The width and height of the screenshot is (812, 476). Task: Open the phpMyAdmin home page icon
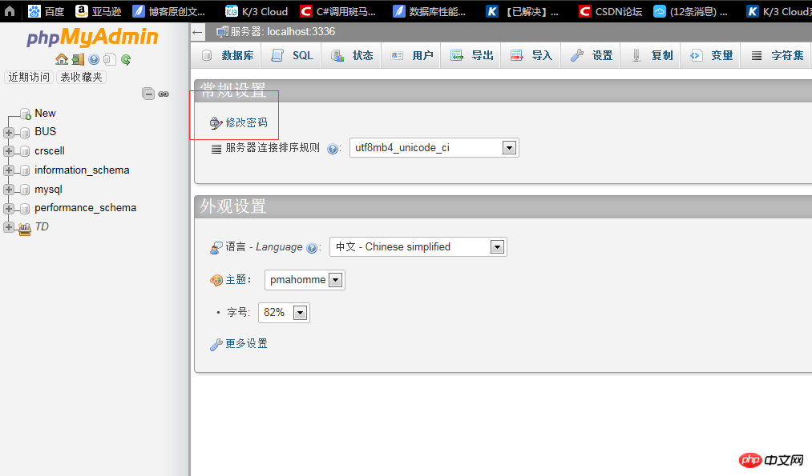62,59
